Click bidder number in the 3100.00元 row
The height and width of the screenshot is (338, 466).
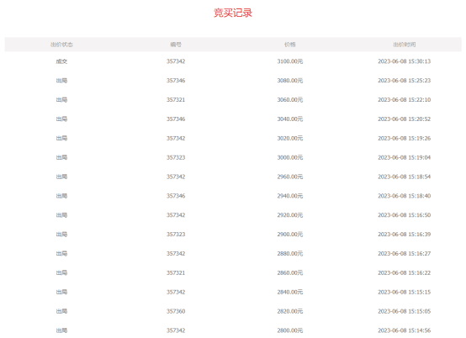[176, 61]
